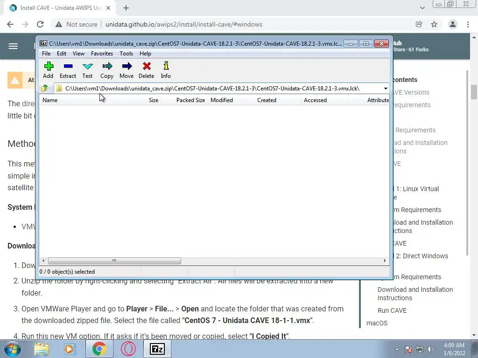Expand the 7-Zip address path dropdown

(386, 89)
